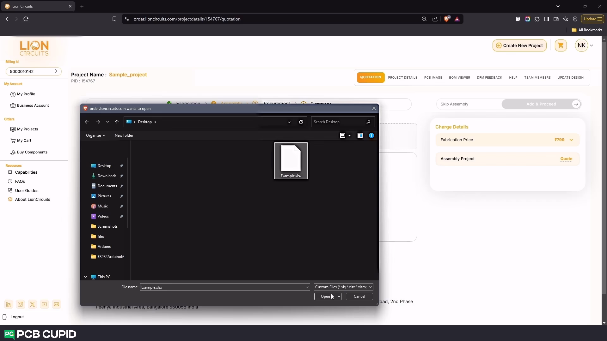Expand the Fabrication Price chevron
This screenshot has width=607, height=341.
(571, 140)
